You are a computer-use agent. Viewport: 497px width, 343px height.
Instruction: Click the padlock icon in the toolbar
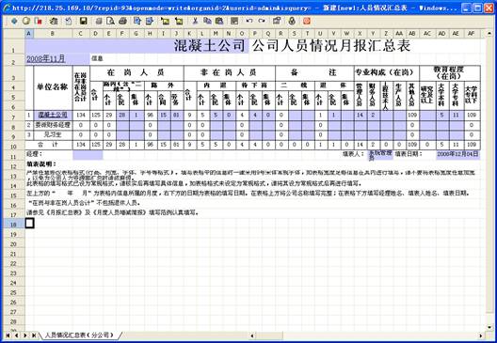coord(292,22)
